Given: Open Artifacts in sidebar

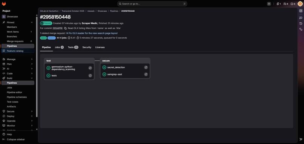Looking at the screenshot, I should pos(18,107).
